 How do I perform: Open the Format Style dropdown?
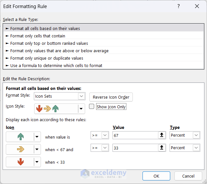(x=81, y=96)
